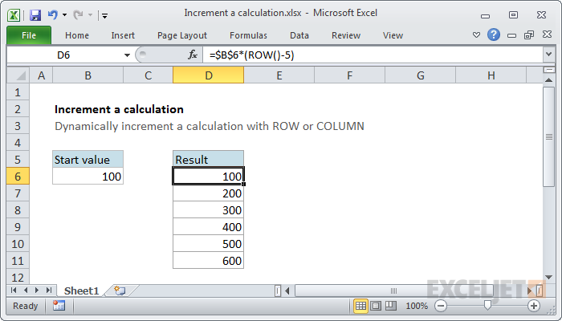The image size is (562, 321).
Task: Switch to Page Layout view in status bar
Action: click(x=376, y=306)
